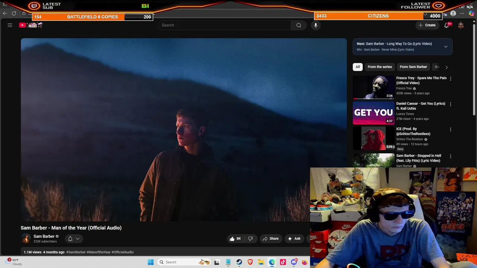Open File Explorer from taskbar
Image resolution: width=477 pixels, height=268 pixels.
click(x=261, y=262)
